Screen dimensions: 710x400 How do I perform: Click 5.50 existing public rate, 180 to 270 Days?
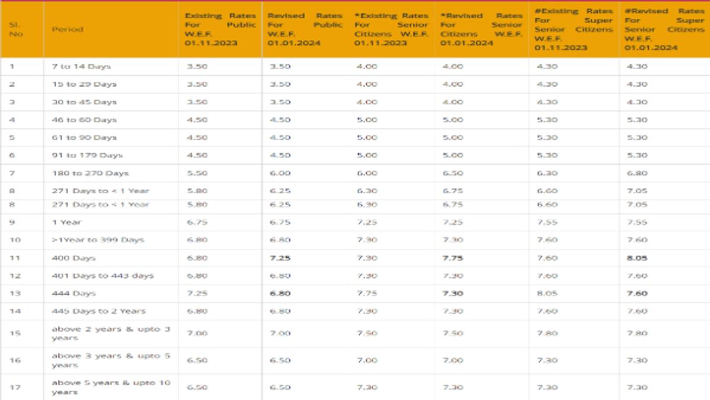(197, 173)
